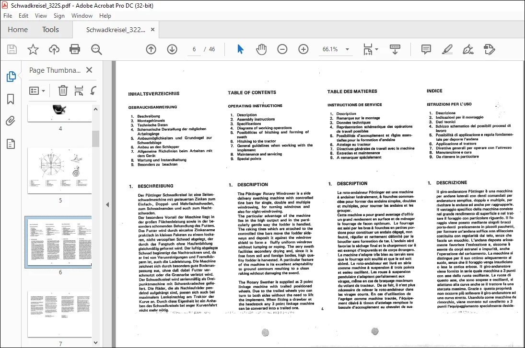Viewport: 525px width, 348px height.
Task: Close the Schwadkreisel document tab
Action: point(152,30)
